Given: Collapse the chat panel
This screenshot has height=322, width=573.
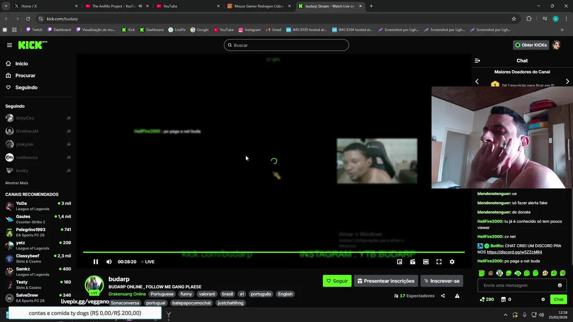Looking at the screenshot, I should tap(477, 60).
